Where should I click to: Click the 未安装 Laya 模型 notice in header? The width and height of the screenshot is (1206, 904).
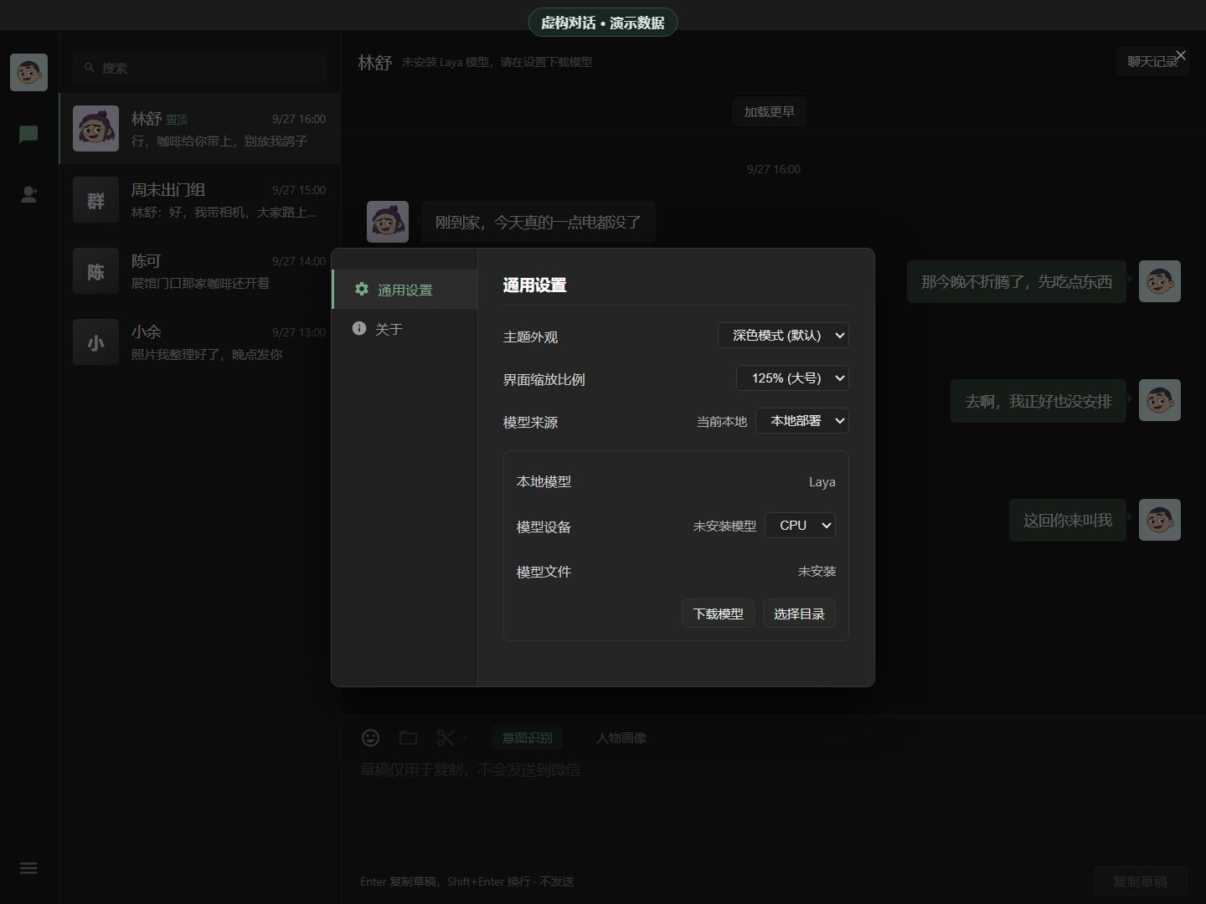[497, 63]
